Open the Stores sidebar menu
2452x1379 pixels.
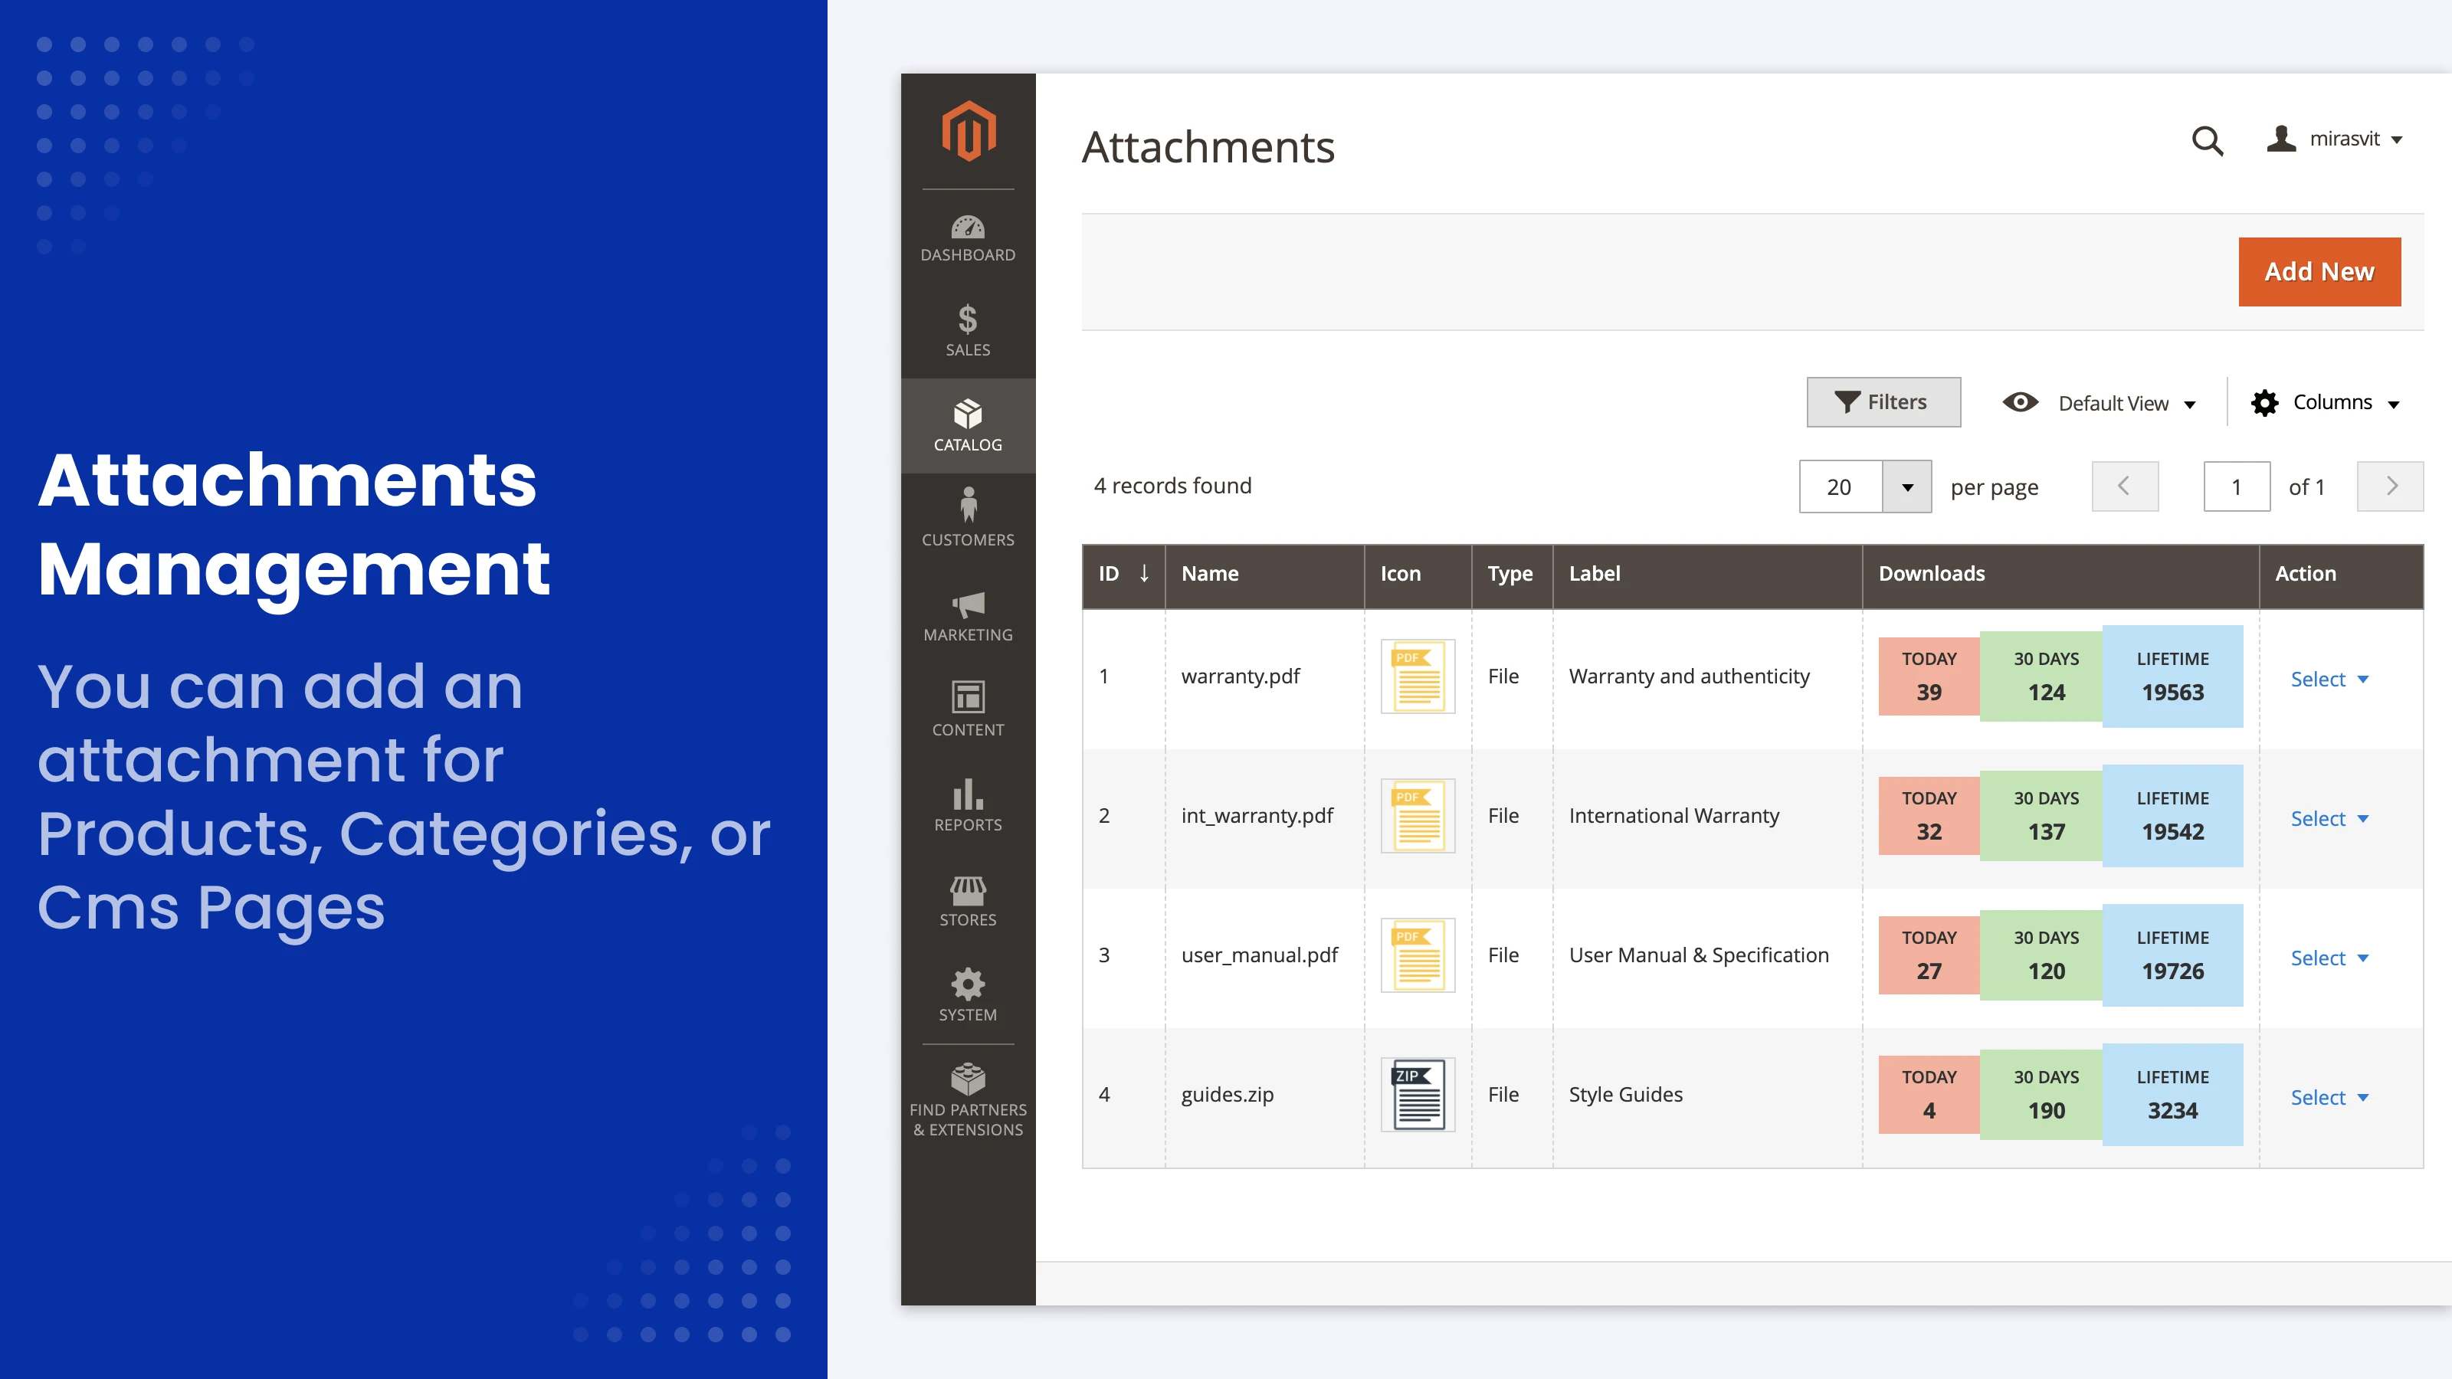[x=968, y=901]
